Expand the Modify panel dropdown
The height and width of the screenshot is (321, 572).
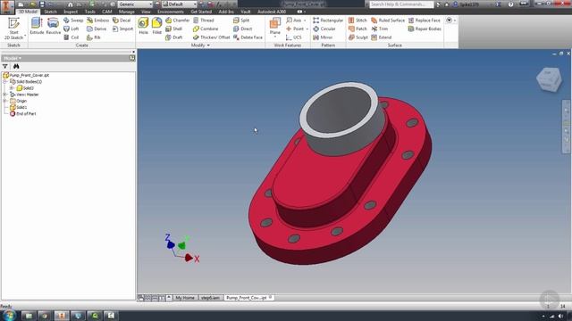[x=200, y=45]
